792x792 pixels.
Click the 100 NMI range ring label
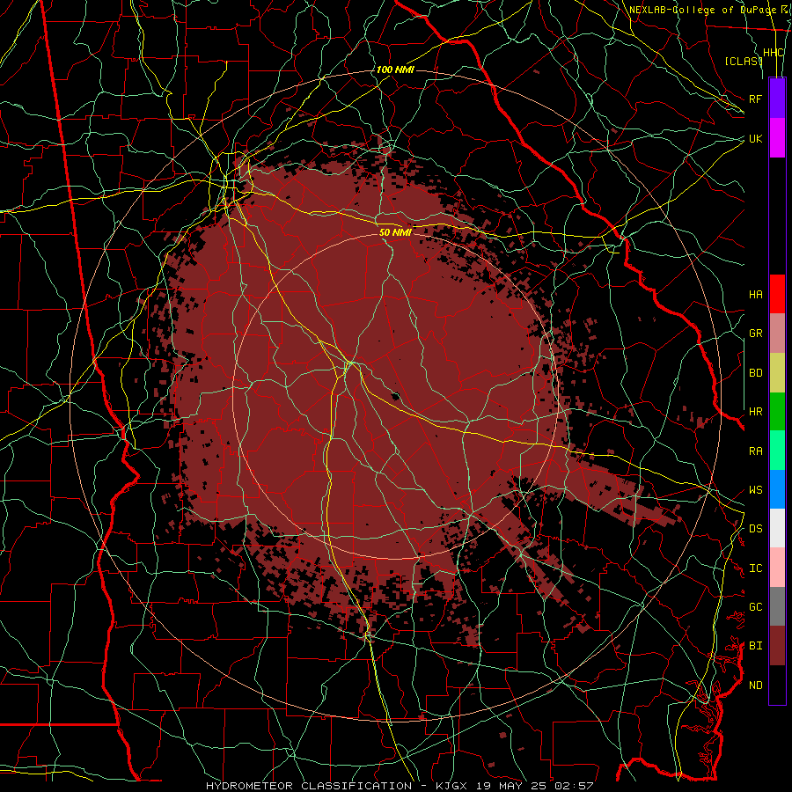pos(395,70)
